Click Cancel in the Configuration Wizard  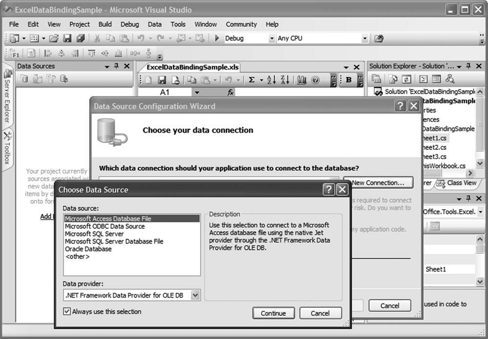[x=389, y=306]
